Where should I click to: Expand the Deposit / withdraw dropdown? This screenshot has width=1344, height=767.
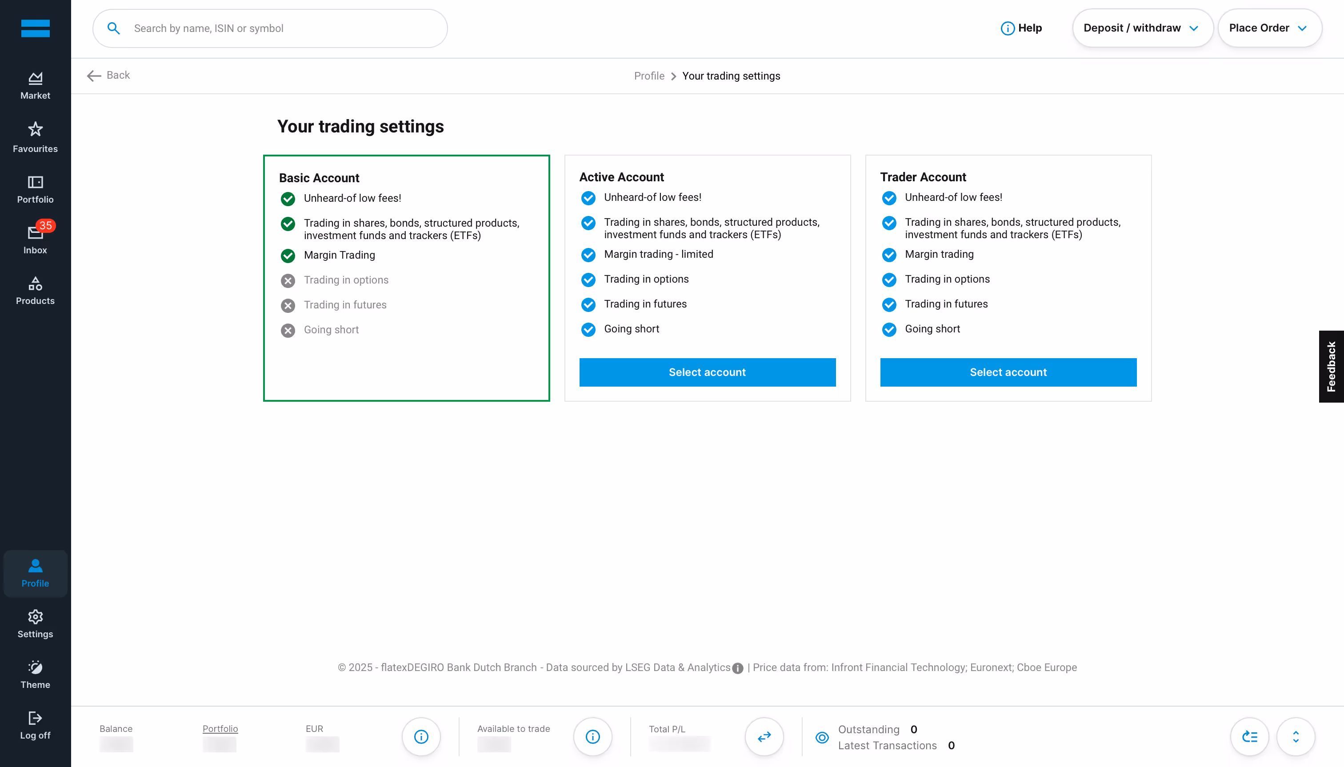tap(1142, 28)
